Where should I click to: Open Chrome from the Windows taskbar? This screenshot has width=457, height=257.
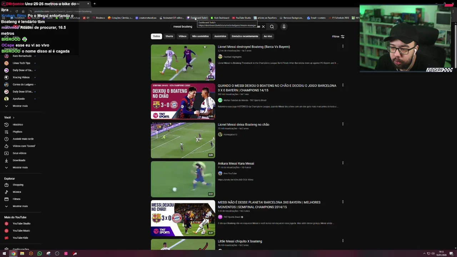(x=13, y=253)
